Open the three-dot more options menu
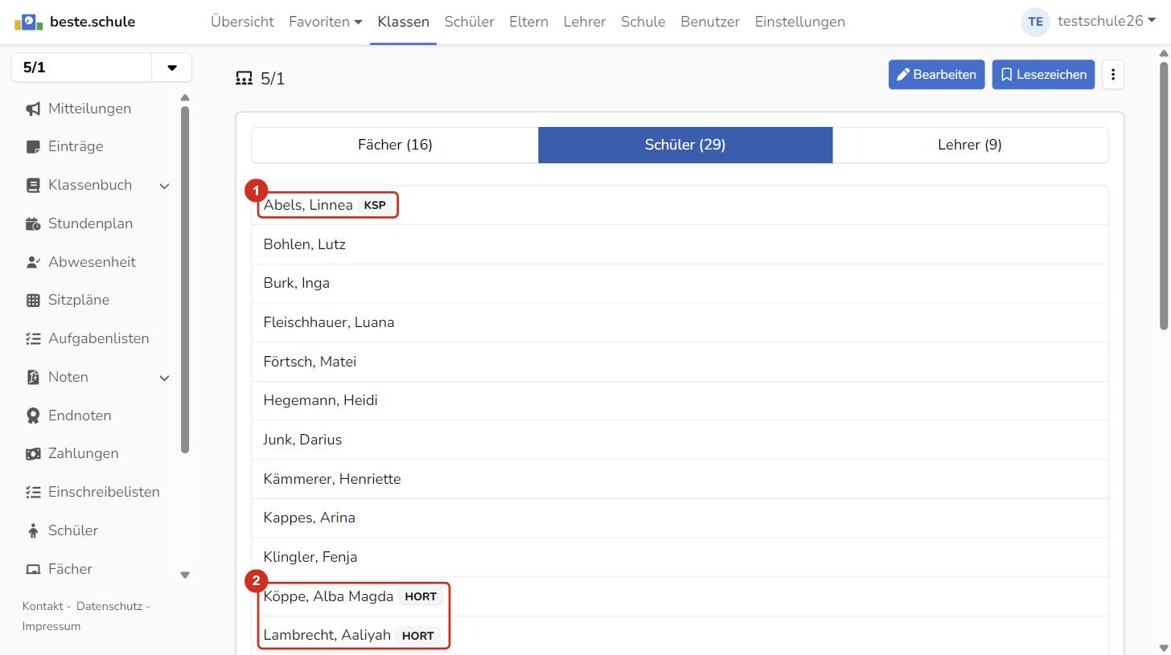Viewport: 1171px width, 655px height. pyautogui.click(x=1113, y=75)
